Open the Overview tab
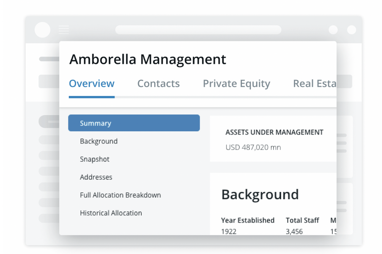 [x=92, y=84]
